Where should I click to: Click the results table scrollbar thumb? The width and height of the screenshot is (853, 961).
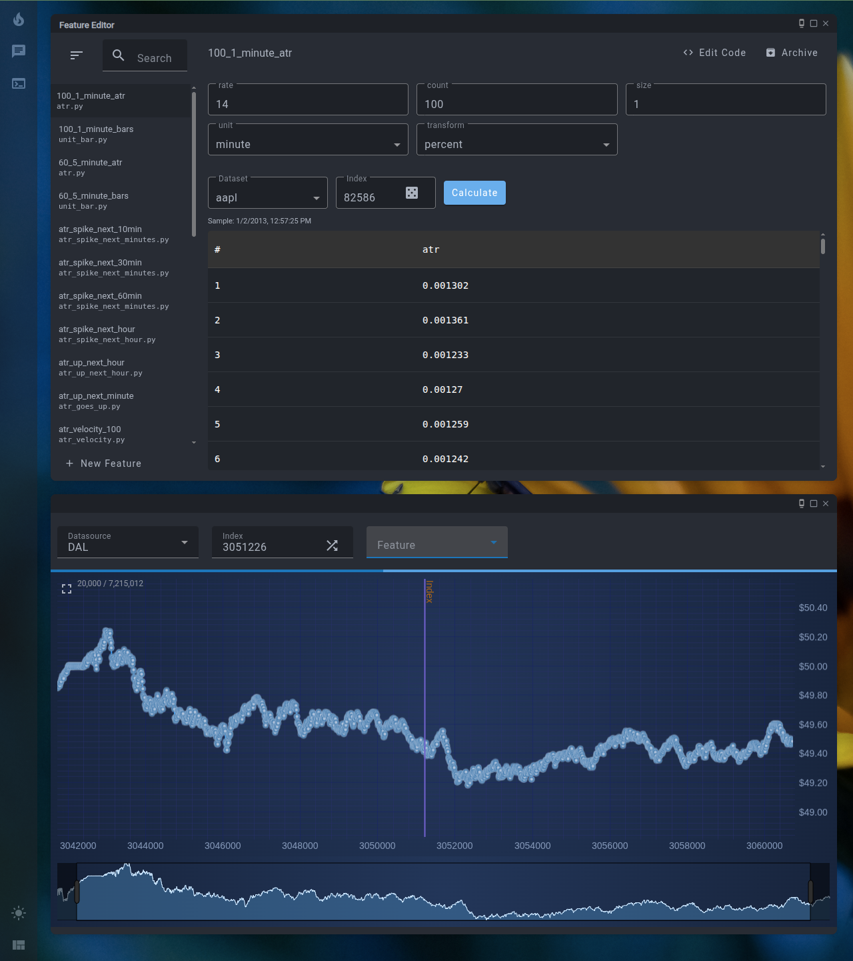[x=823, y=246]
